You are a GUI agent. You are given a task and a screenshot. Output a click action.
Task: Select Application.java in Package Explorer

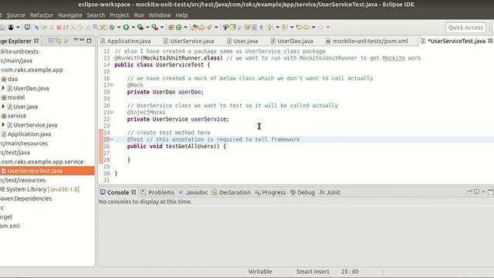pyautogui.click(x=29, y=134)
